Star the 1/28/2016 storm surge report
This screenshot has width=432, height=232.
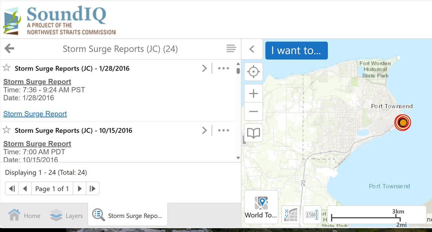pos(6,68)
